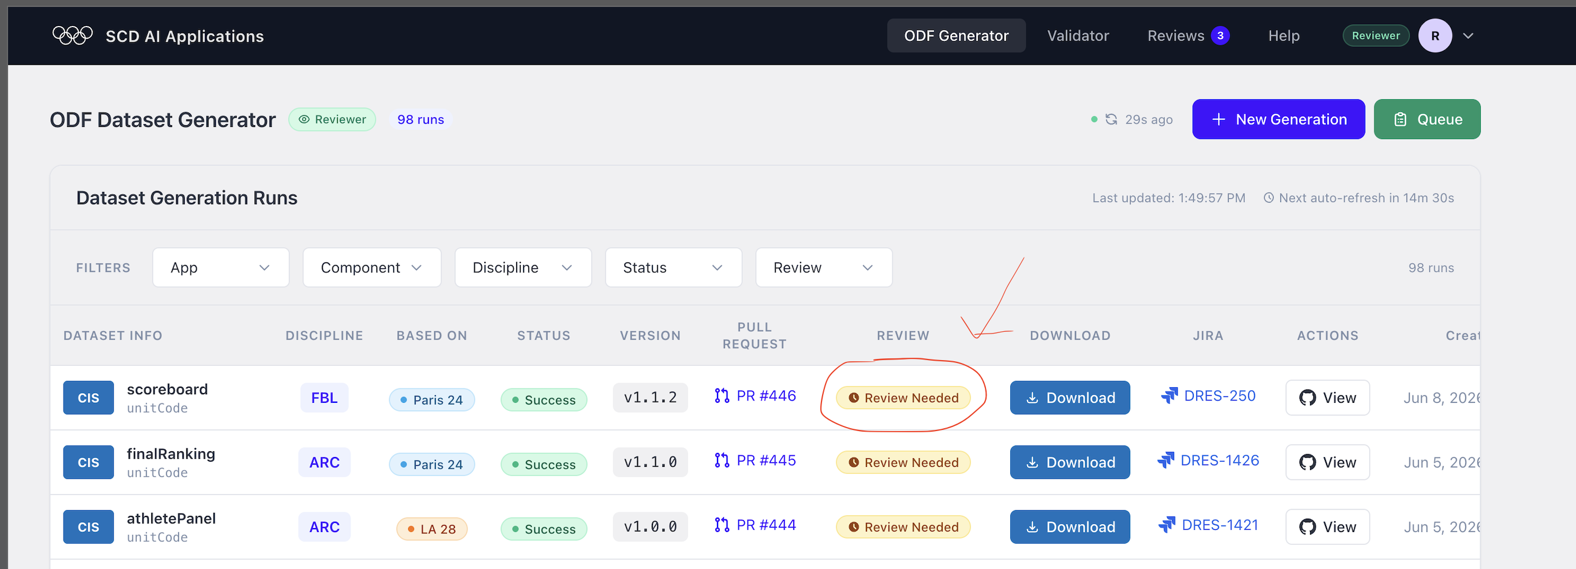
Task: Click the Last updated timestamp
Action: click(x=1168, y=197)
